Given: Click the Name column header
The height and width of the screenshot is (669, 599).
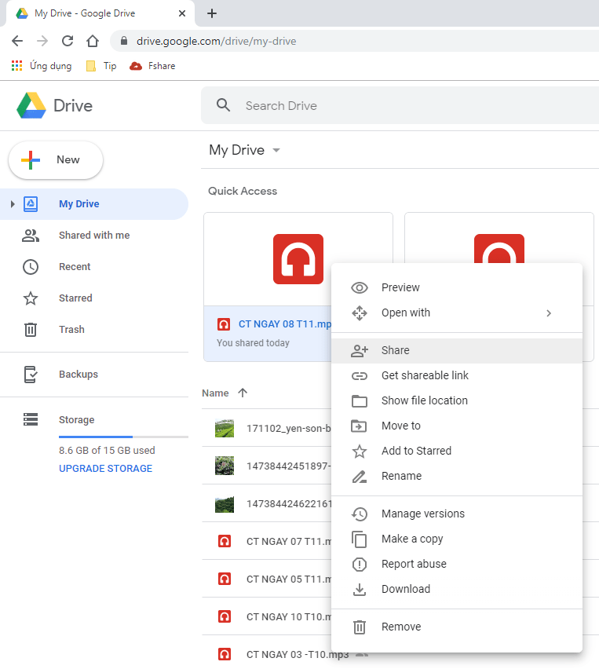Looking at the screenshot, I should (x=215, y=393).
